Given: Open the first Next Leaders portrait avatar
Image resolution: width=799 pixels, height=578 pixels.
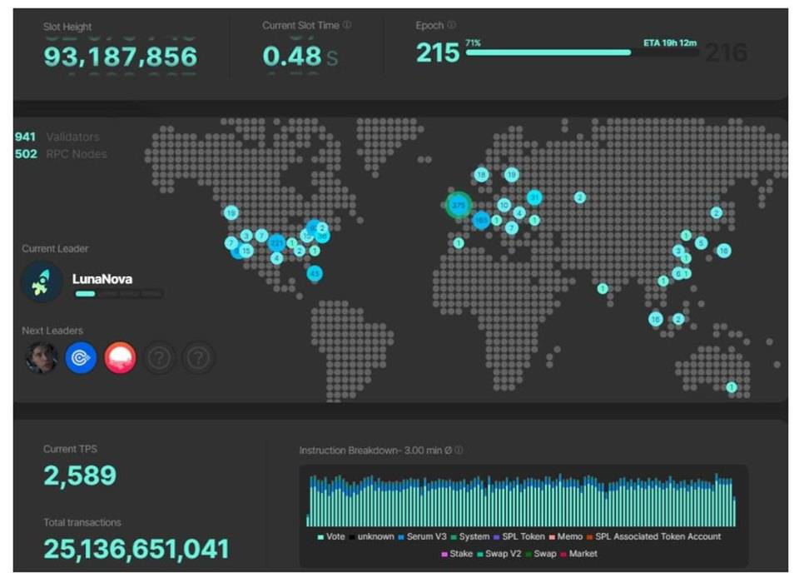Looking at the screenshot, I should click(x=42, y=358).
